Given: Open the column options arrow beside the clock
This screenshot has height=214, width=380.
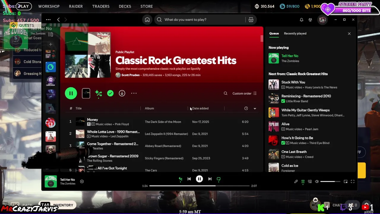Looking at the screenshot, I should 255,108.
